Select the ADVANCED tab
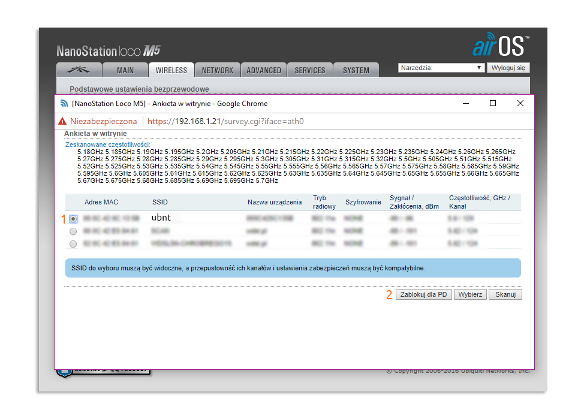587x419 pixels. (264, 70)
